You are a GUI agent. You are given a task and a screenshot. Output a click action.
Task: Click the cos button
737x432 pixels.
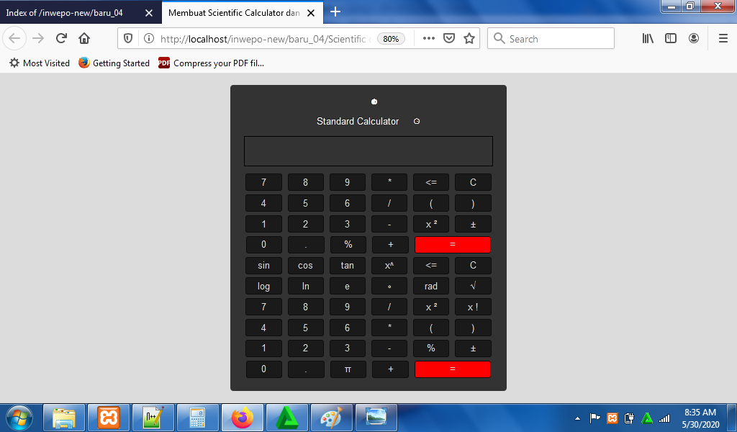point(305,266)
